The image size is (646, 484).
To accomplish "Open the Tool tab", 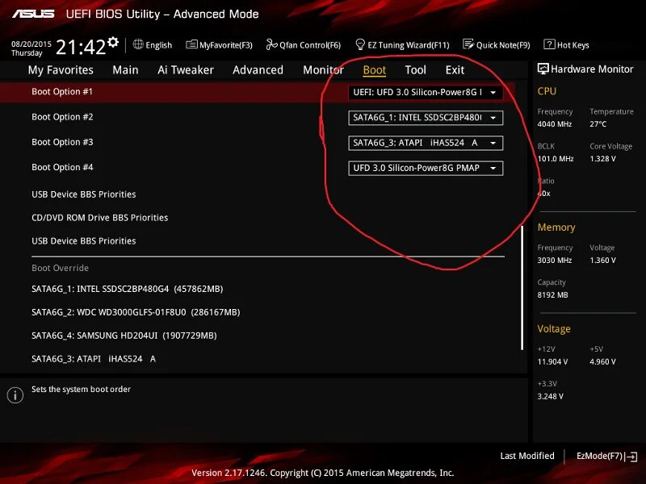I will (x=415, y=70).
